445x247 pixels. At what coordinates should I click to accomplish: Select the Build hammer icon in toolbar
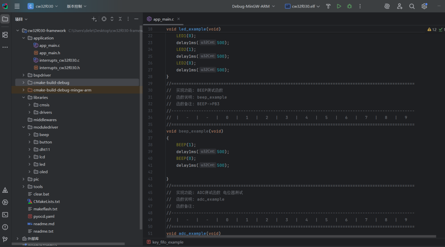328,7
